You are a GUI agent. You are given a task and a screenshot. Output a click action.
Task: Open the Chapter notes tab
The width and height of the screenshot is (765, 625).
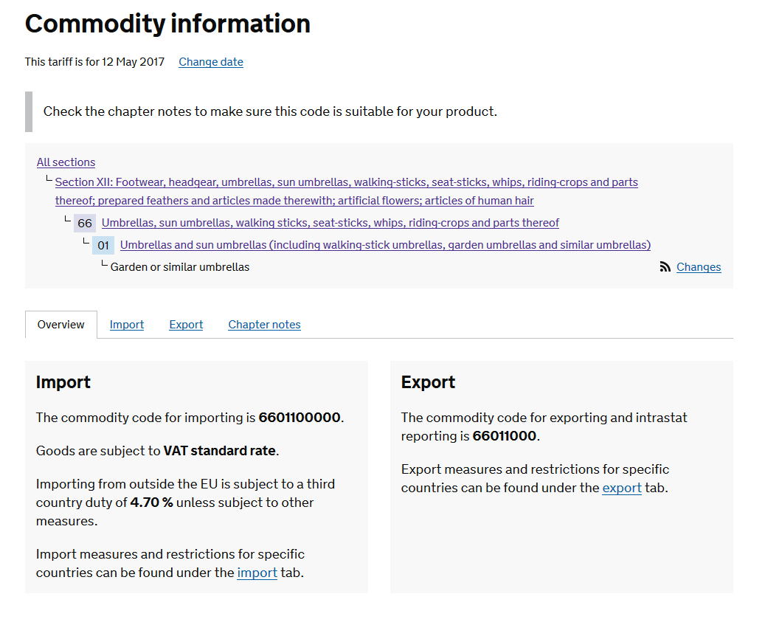pos(264,325)
